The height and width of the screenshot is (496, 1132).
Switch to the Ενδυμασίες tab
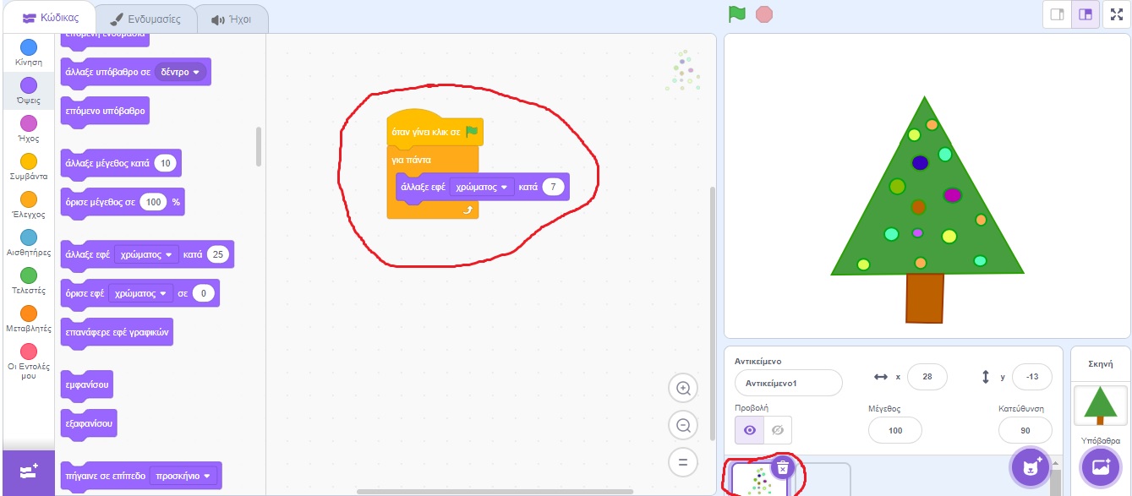[x=145, y=19]
